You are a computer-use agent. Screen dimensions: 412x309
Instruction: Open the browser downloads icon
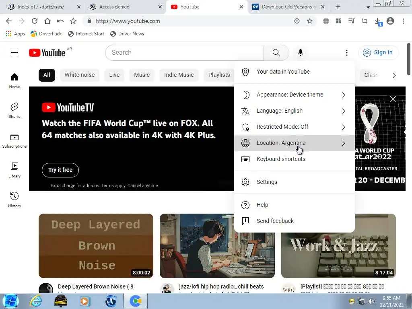[377, 21]
